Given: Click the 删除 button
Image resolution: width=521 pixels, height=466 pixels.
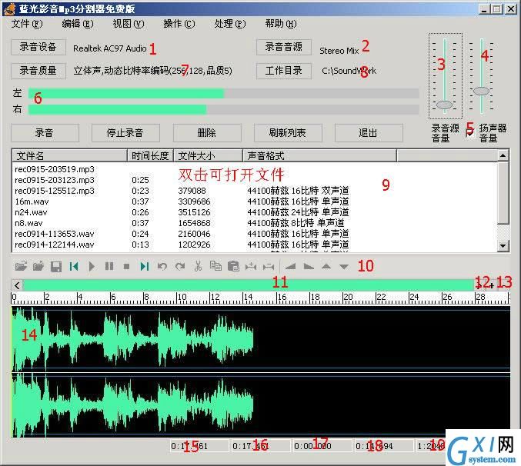Looking at the screenshot, I should point(207,133).
